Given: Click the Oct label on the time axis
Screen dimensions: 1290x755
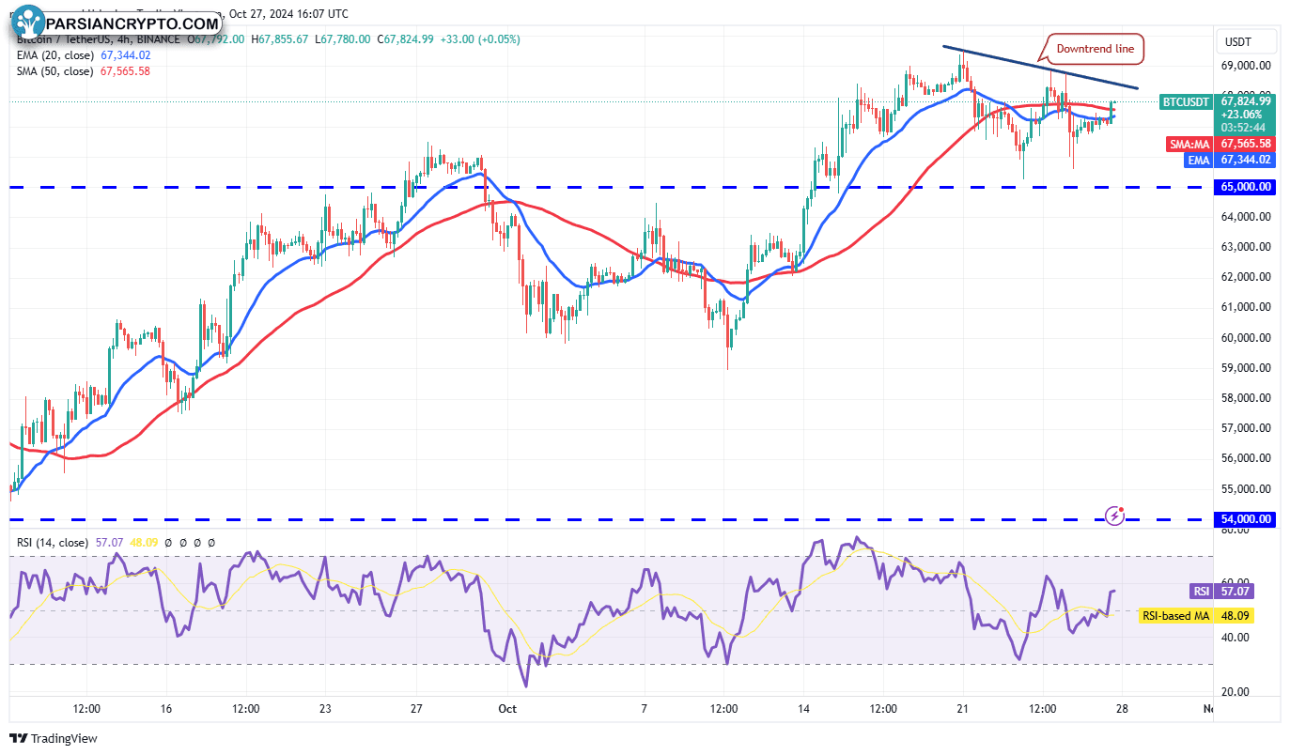Looking at the screenshot, I should (x=508, y=709).
